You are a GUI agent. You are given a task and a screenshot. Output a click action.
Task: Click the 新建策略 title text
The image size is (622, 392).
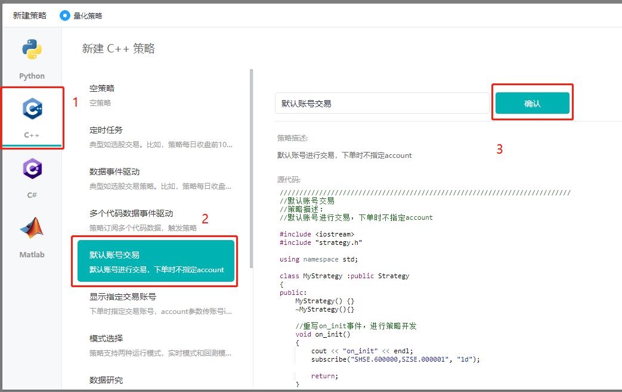coord(29,15)
